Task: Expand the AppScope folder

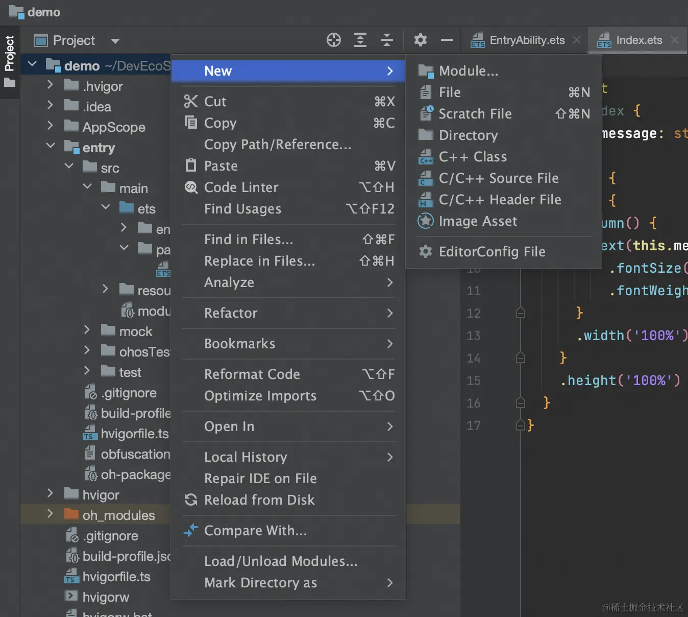Action: [50, 125]
